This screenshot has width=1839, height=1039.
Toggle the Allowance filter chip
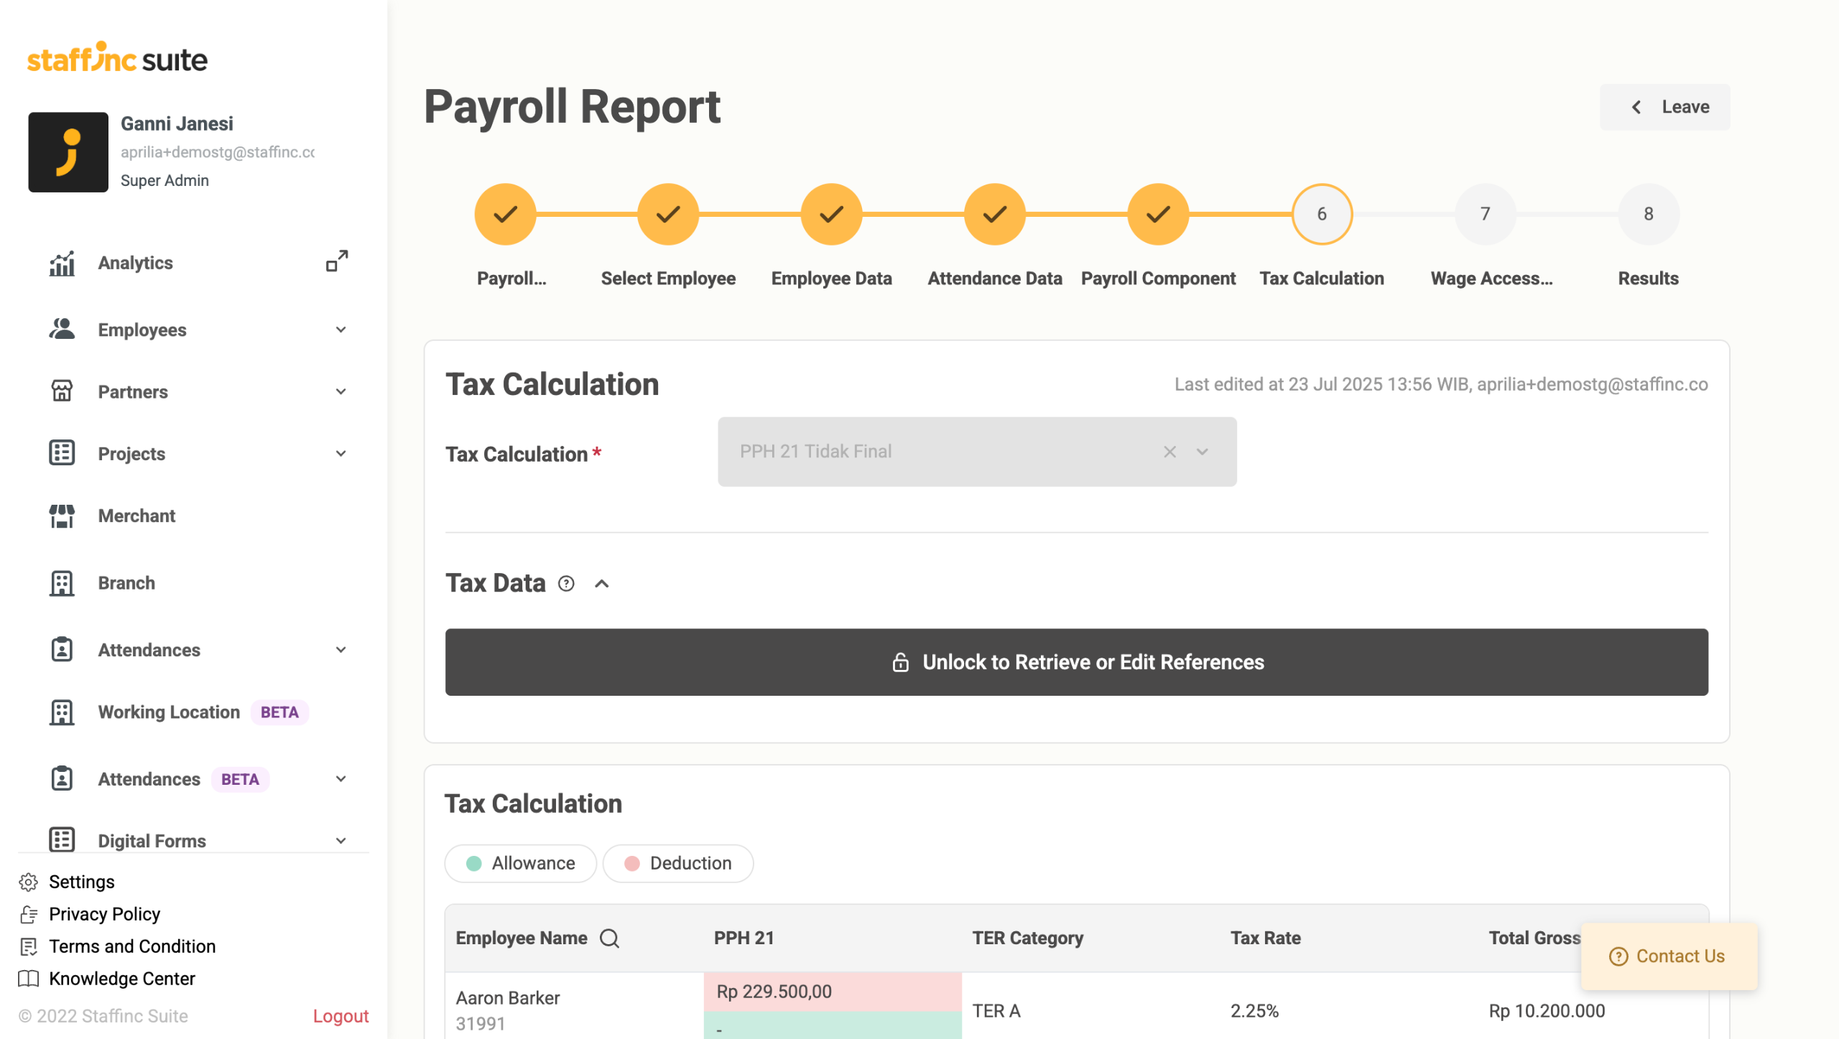tap(520, 863)
